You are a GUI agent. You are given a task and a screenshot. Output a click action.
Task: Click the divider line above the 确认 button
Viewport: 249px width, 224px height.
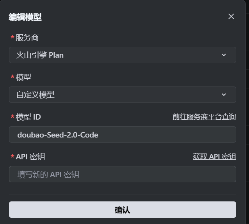(122, 194)
